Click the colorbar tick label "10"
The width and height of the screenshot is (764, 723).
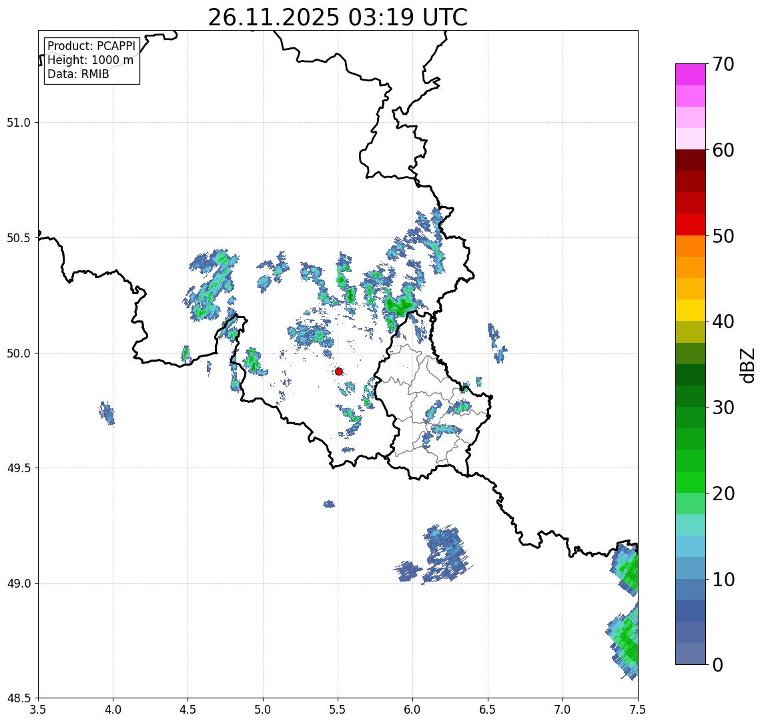[723, 580]
